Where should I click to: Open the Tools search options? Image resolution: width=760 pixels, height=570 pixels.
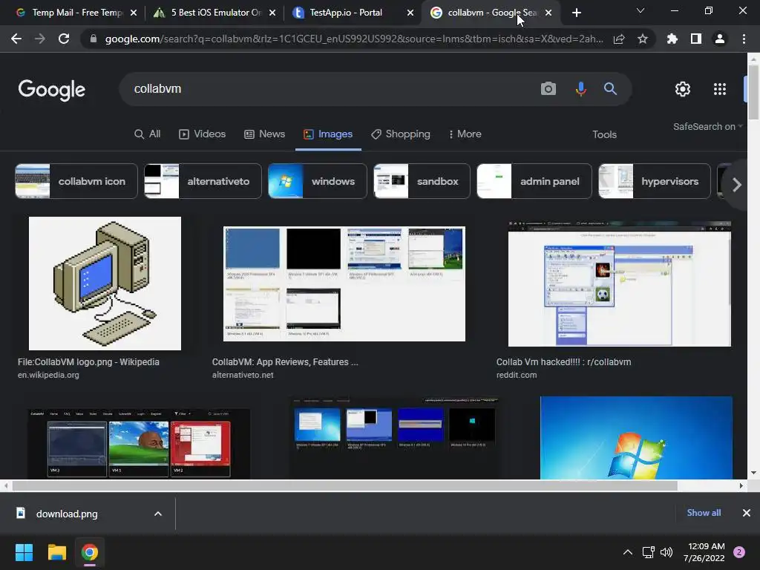604,134
